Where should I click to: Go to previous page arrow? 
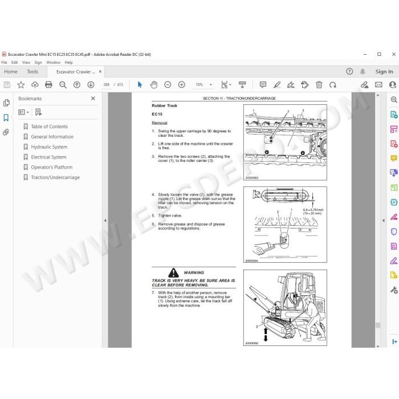tap(77, 85)
